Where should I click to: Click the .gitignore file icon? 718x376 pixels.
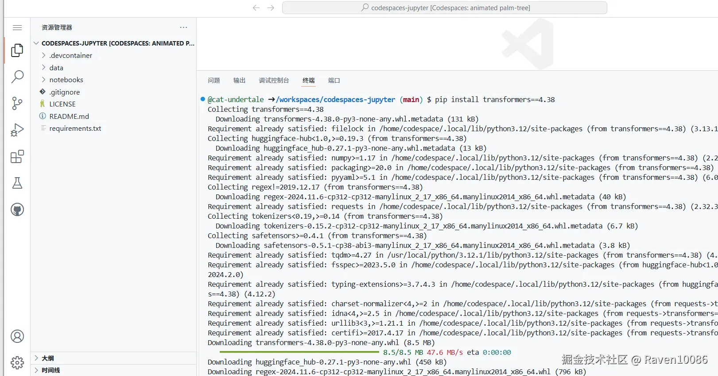(x=43, y=91)
